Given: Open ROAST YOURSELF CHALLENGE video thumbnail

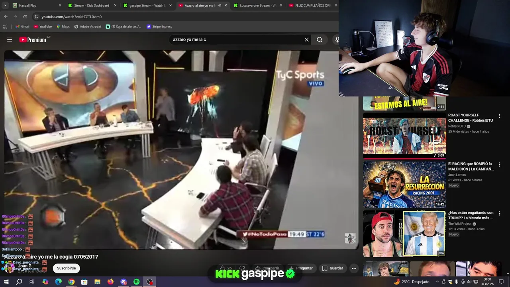Looking at the screenshot, I should (404, 136).
